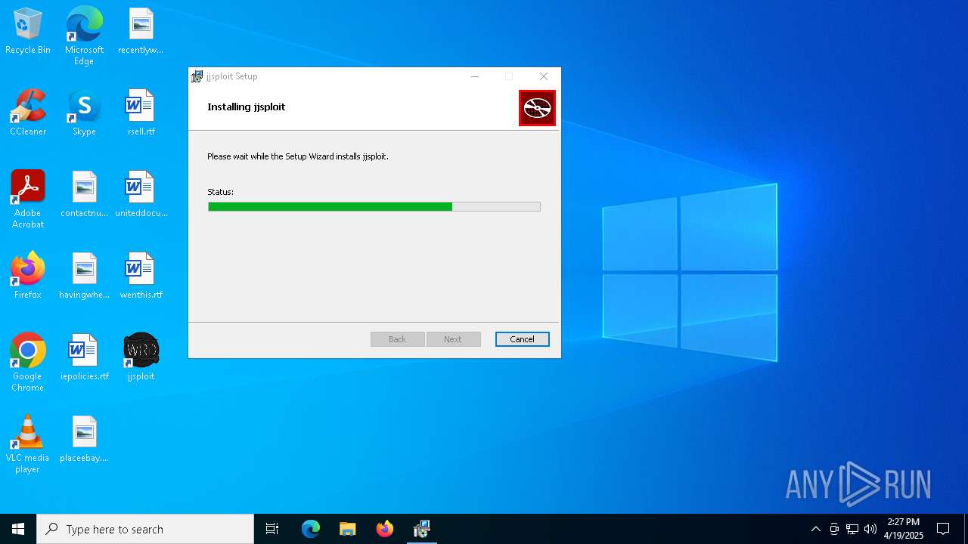Open the Windows Start menu
This screenshot has width=968, height=544.
18,529
